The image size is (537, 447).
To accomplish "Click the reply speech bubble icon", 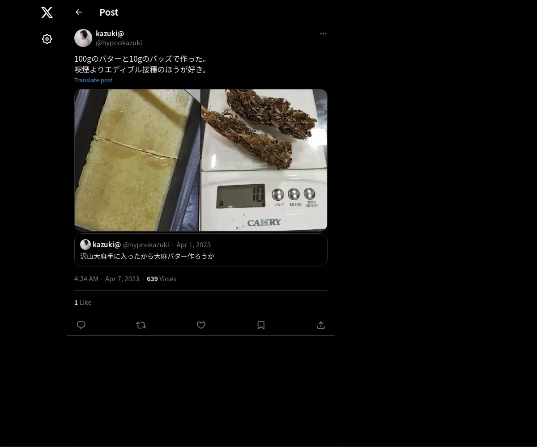I will click(x=81, y=325).
